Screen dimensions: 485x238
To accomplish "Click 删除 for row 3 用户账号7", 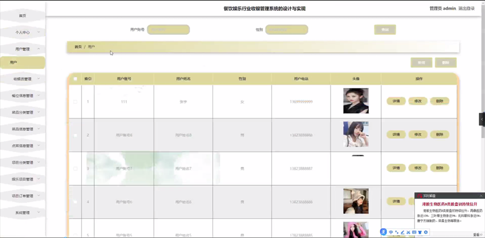I will click(x=440, y=168).
